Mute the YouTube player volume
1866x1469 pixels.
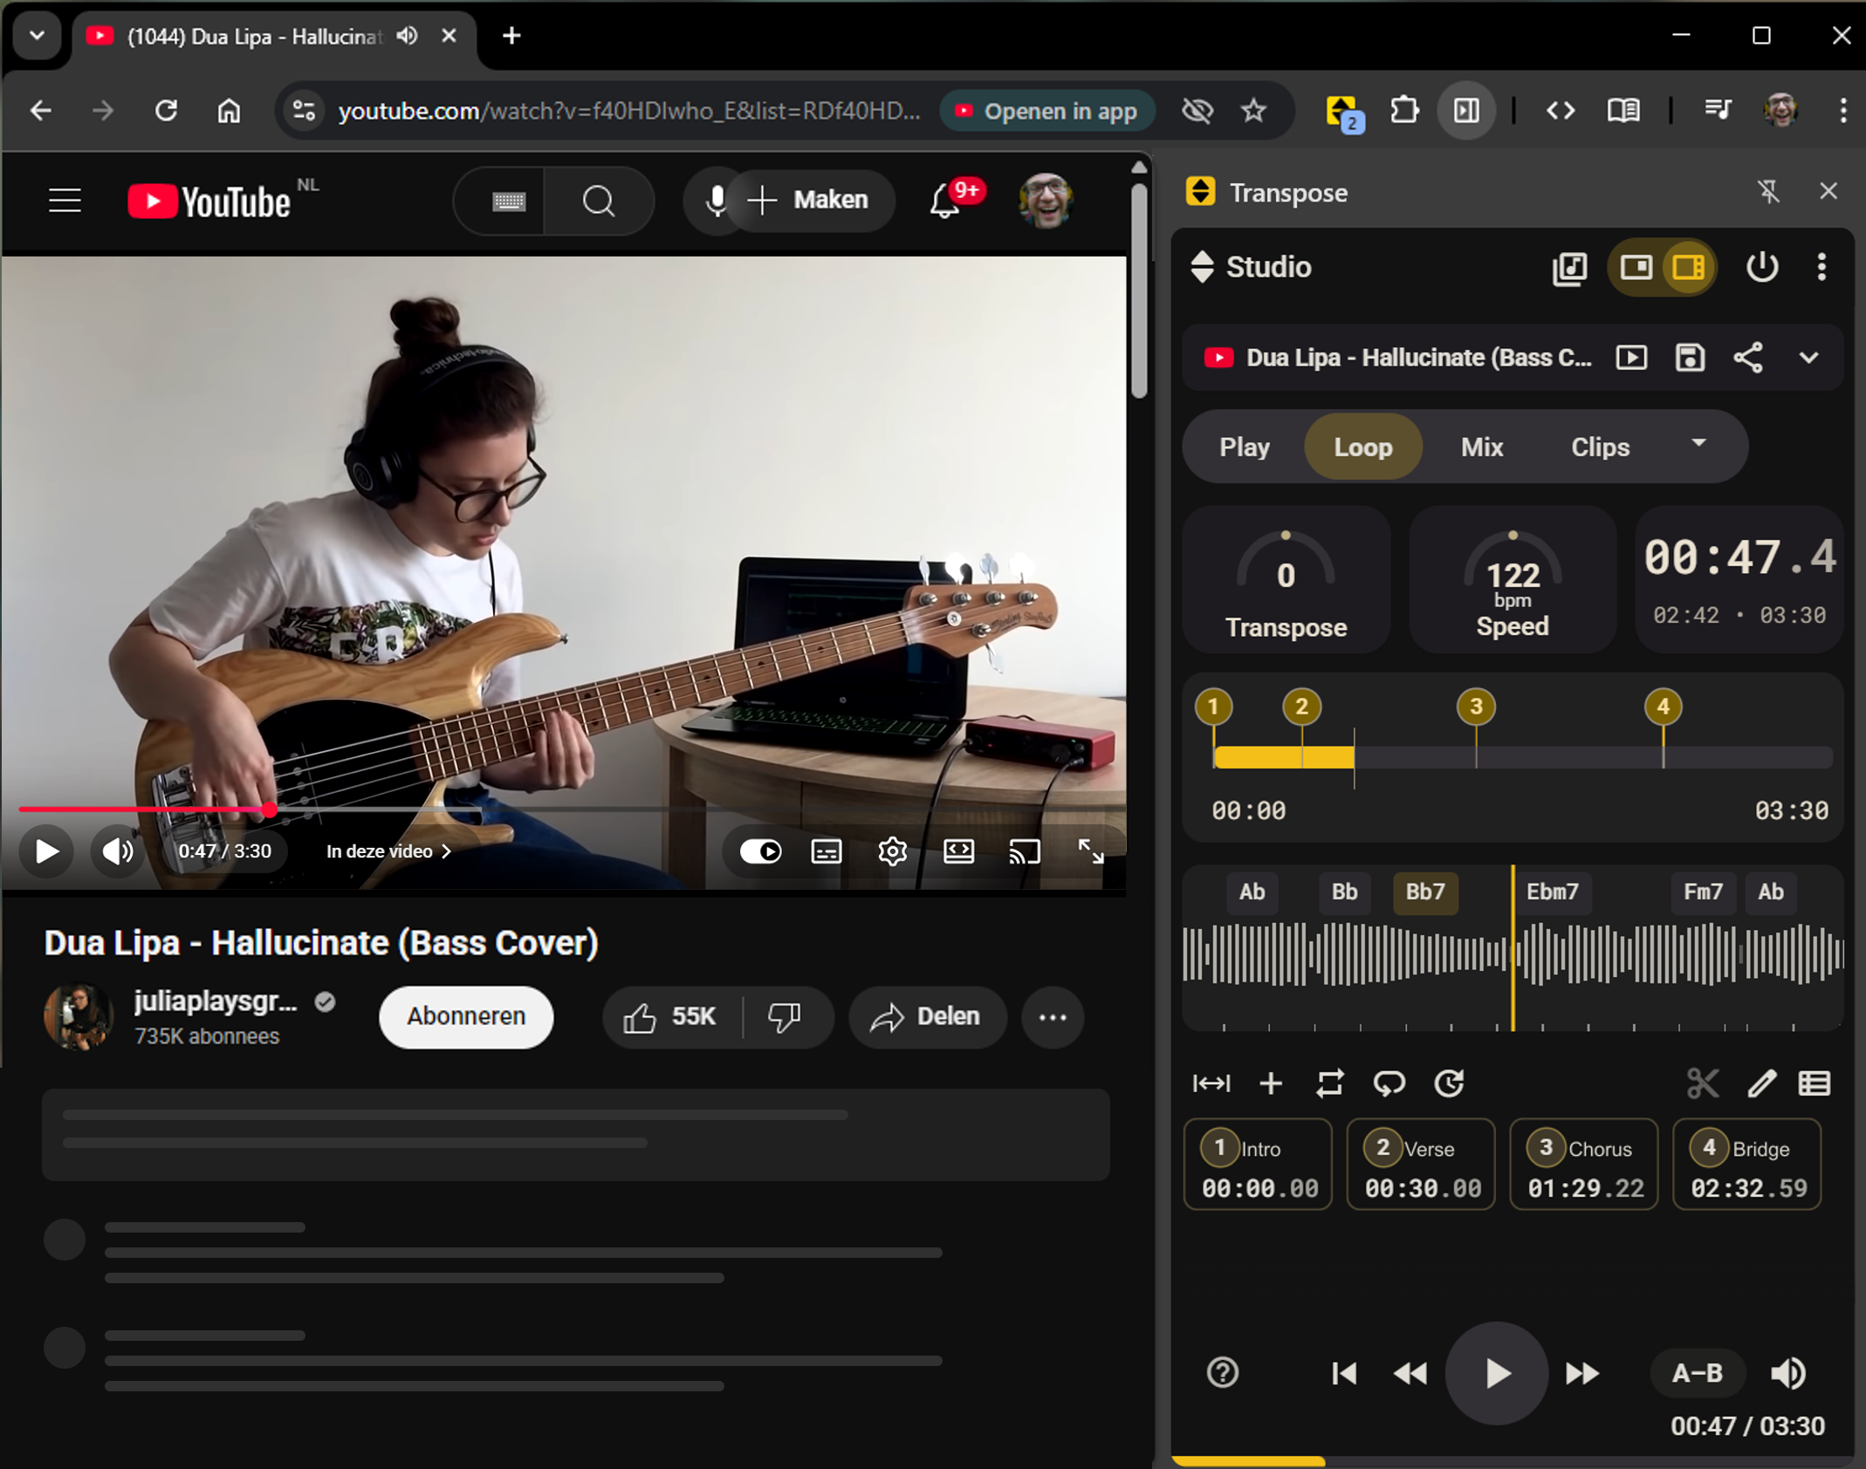coord(118,851)
